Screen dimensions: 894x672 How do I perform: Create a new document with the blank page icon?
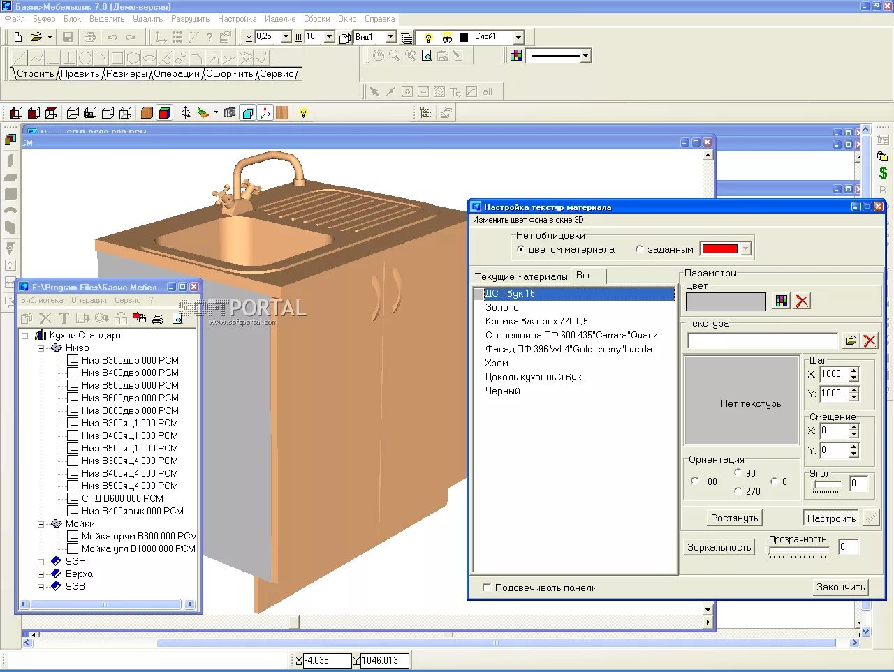click(x=18, y=37)
